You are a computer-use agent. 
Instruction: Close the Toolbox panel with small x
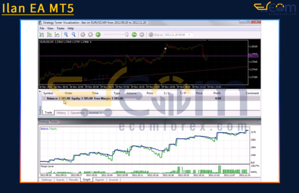point(40,92)
